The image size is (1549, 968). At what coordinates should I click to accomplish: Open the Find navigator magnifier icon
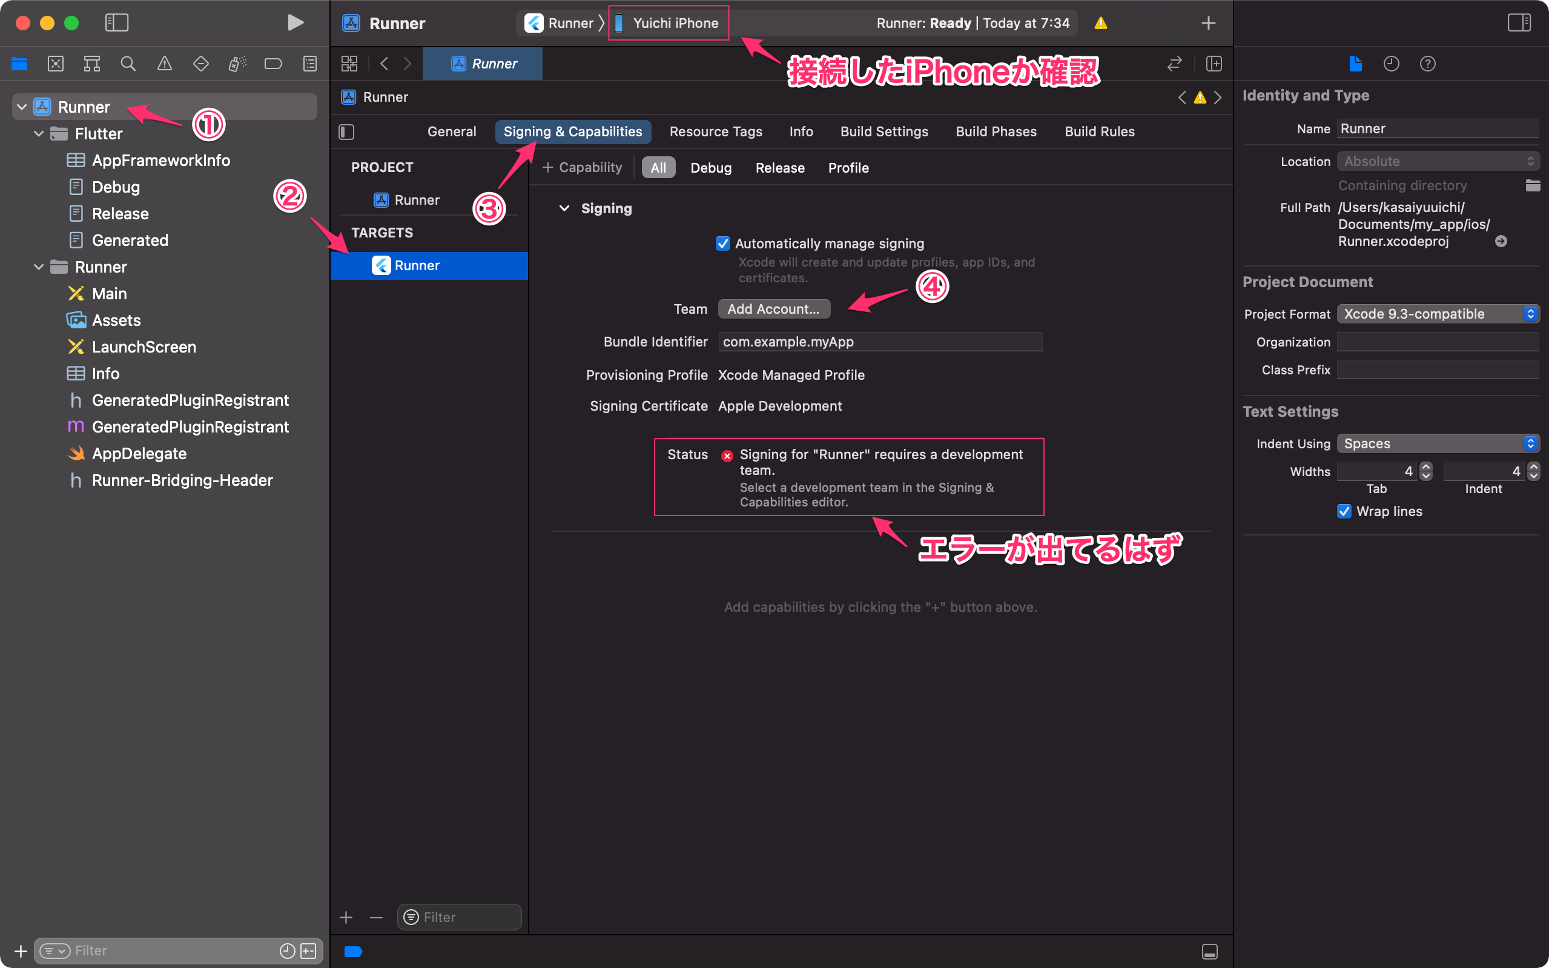[x=128, y=64]
